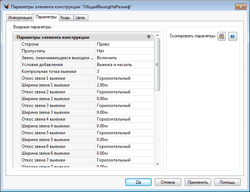Click the Контрольная точка выемки value 3
Screen dimensions: 250x192
pyautogui.click(x=124, y=71)
